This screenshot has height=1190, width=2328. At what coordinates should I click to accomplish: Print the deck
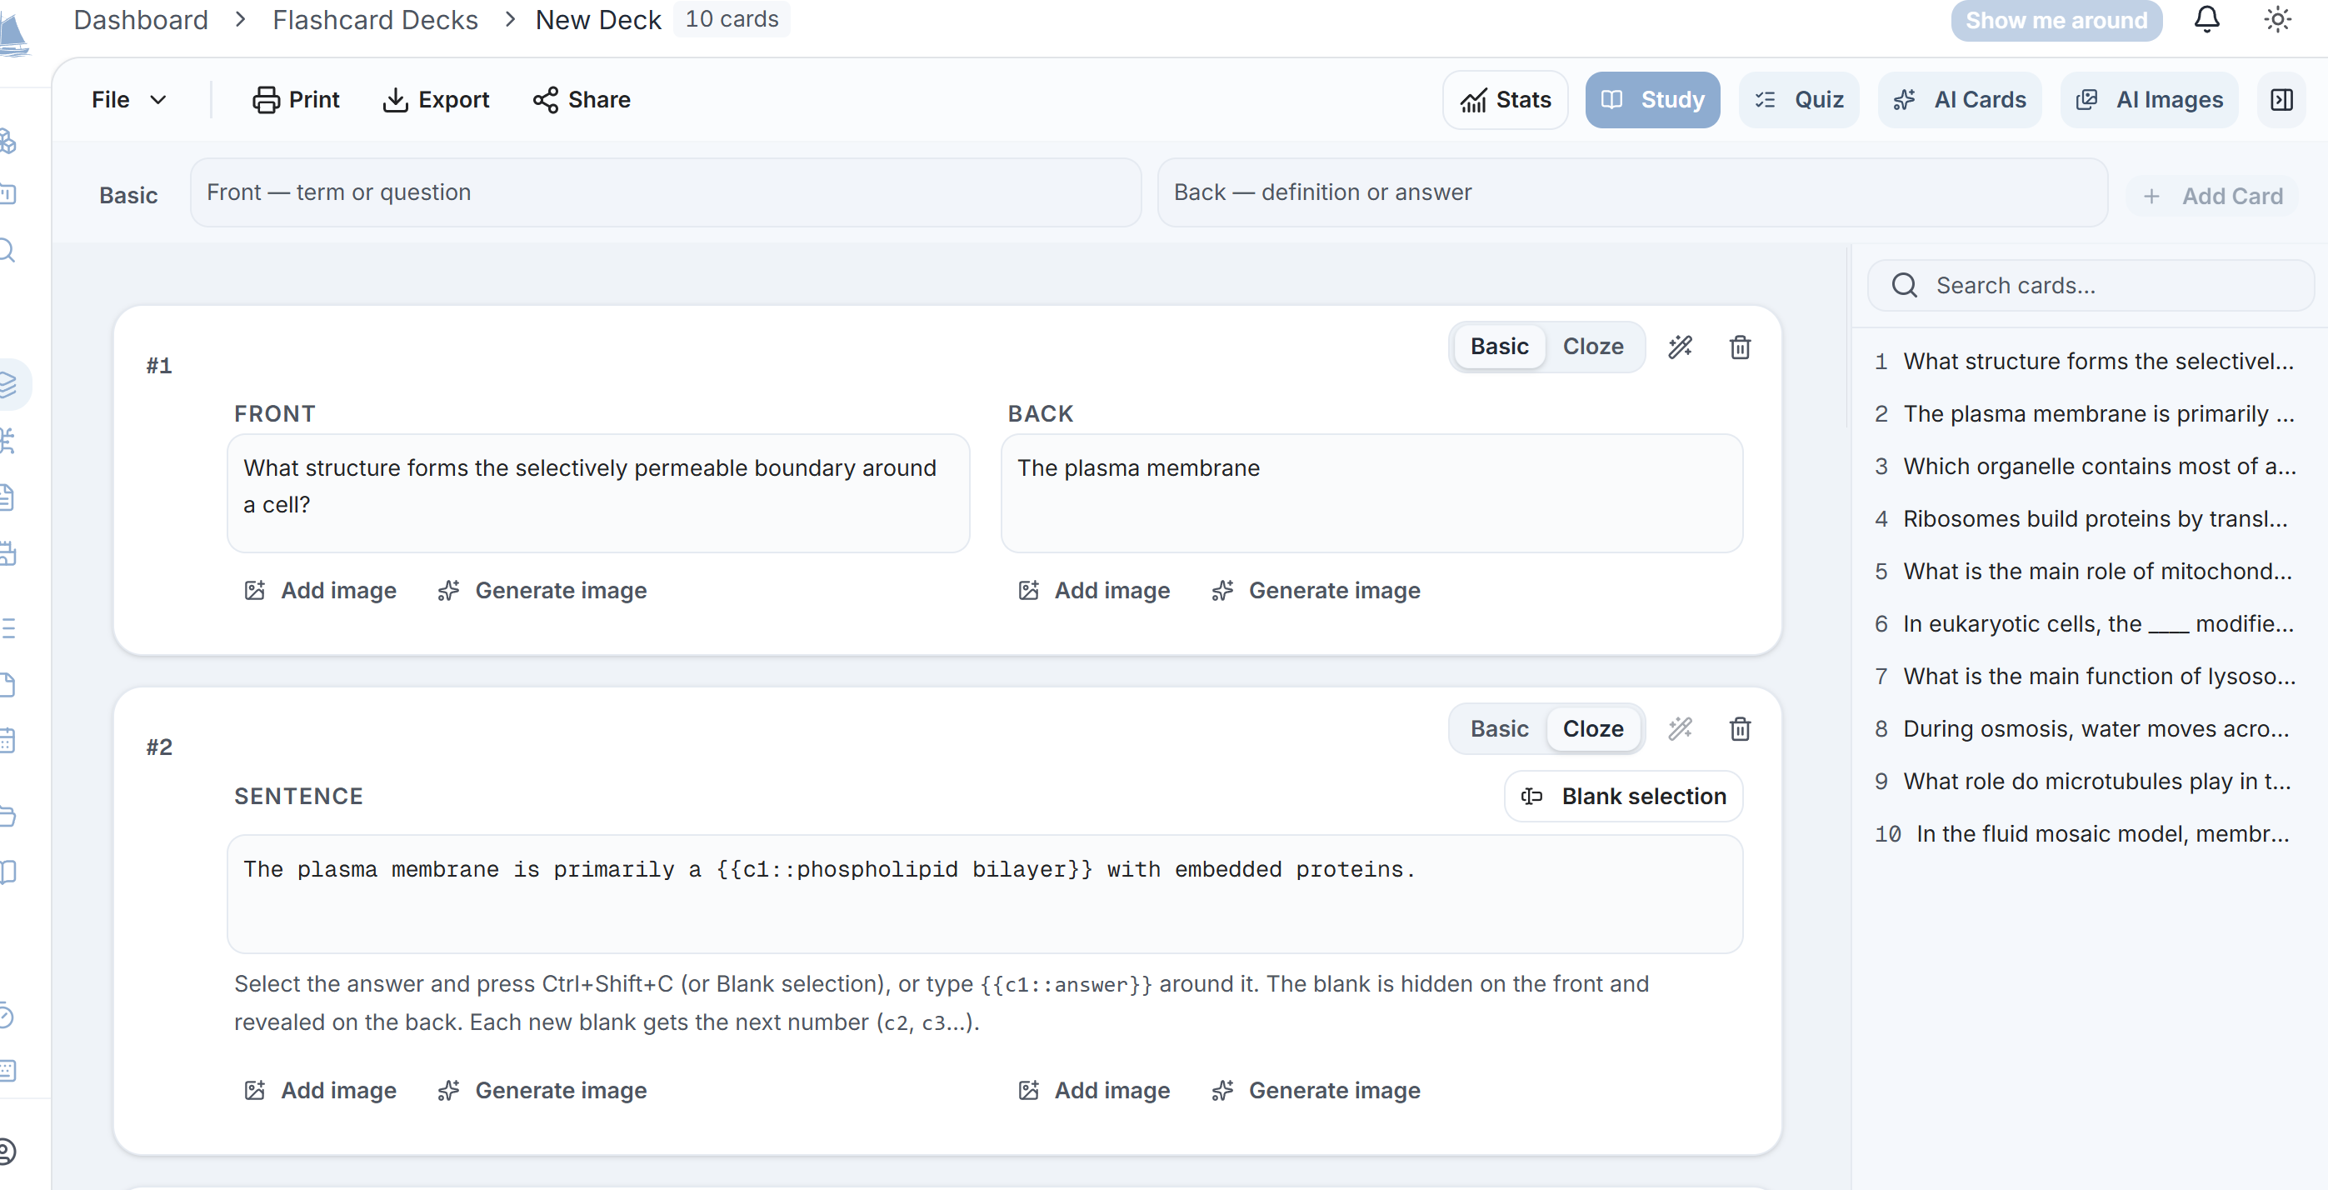(x=296, y=99)
